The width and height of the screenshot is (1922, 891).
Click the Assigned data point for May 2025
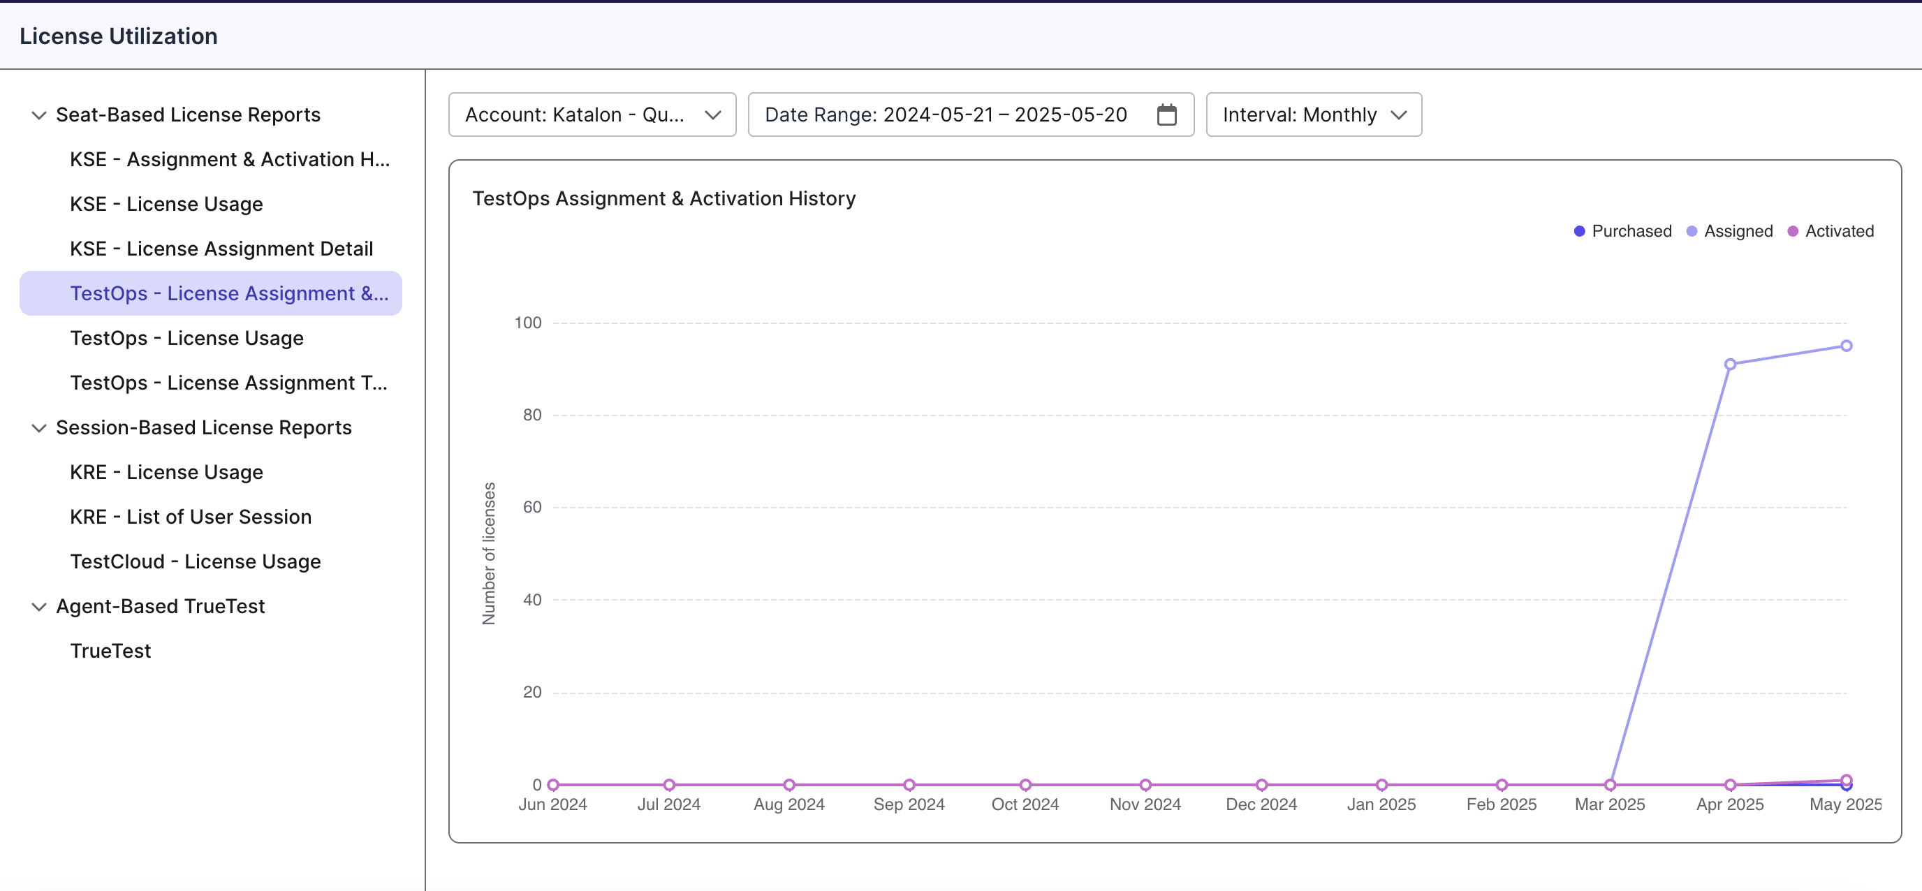(1846, 346)
